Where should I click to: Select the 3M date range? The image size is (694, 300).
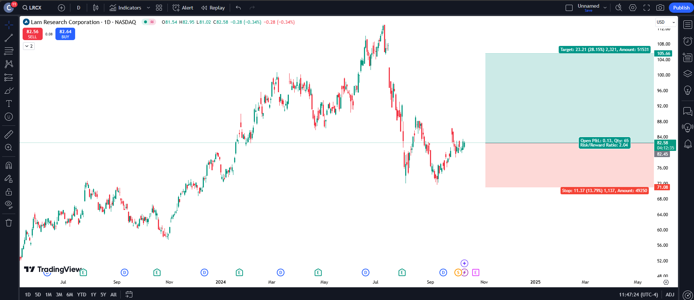tap(59, 295)
